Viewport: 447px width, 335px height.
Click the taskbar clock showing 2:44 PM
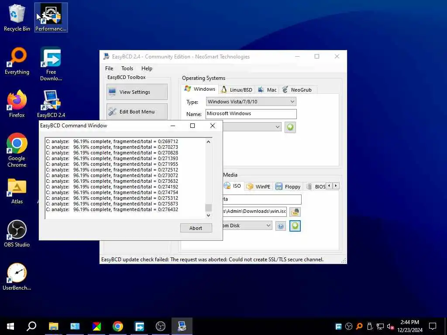pos(410,326)
